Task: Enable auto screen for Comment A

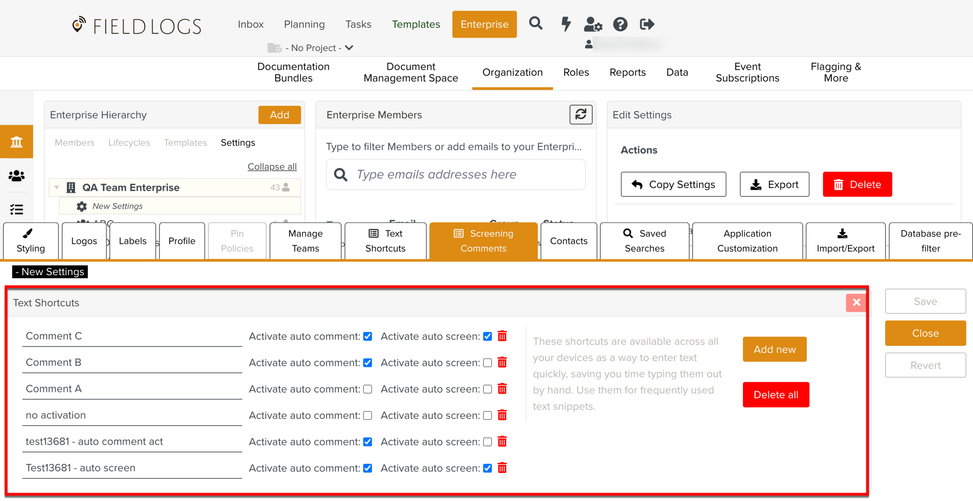Action: coord(487,389)
